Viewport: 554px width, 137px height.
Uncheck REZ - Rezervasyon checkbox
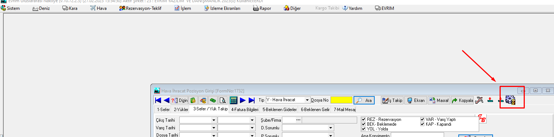(364, 119)
